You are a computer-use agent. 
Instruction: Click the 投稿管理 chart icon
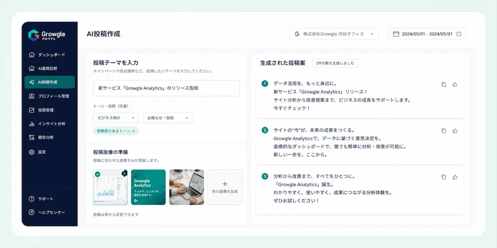pyautogui.click(x=31, y=110)
